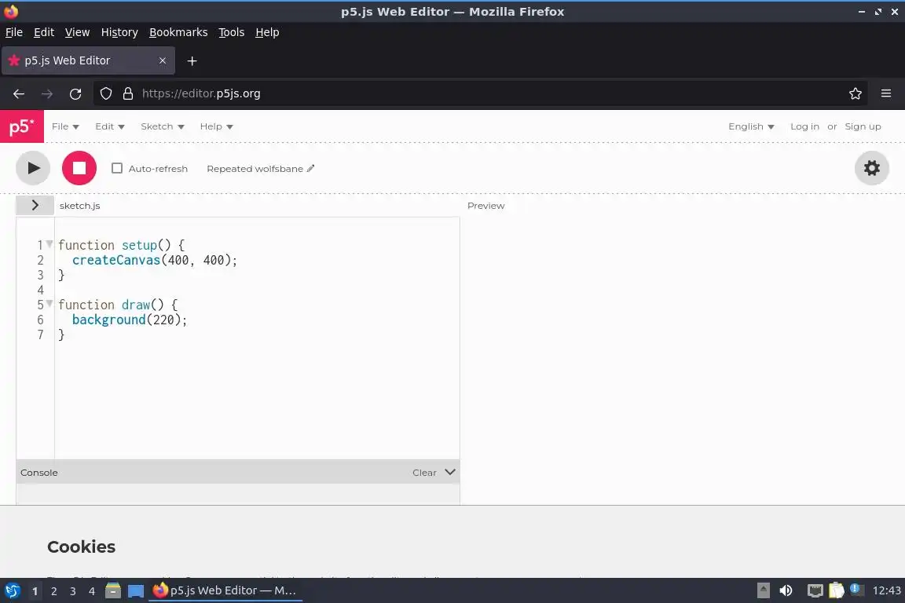The width and height of the screenshot is (905, 603).
Task: Open Firefox Help menu
Action: 267,32
